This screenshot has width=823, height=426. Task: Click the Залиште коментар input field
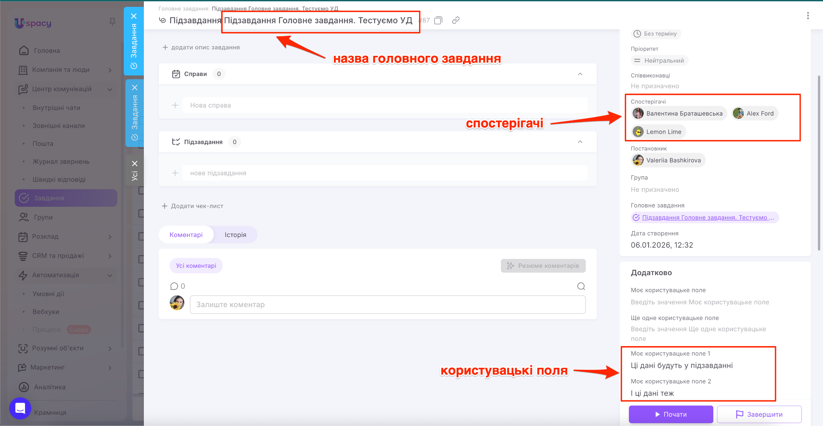[x=387, y=305]
